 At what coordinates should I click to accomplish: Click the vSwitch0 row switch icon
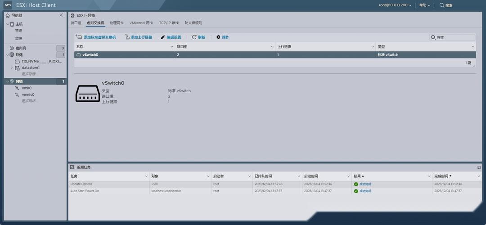tap(79, 54)
